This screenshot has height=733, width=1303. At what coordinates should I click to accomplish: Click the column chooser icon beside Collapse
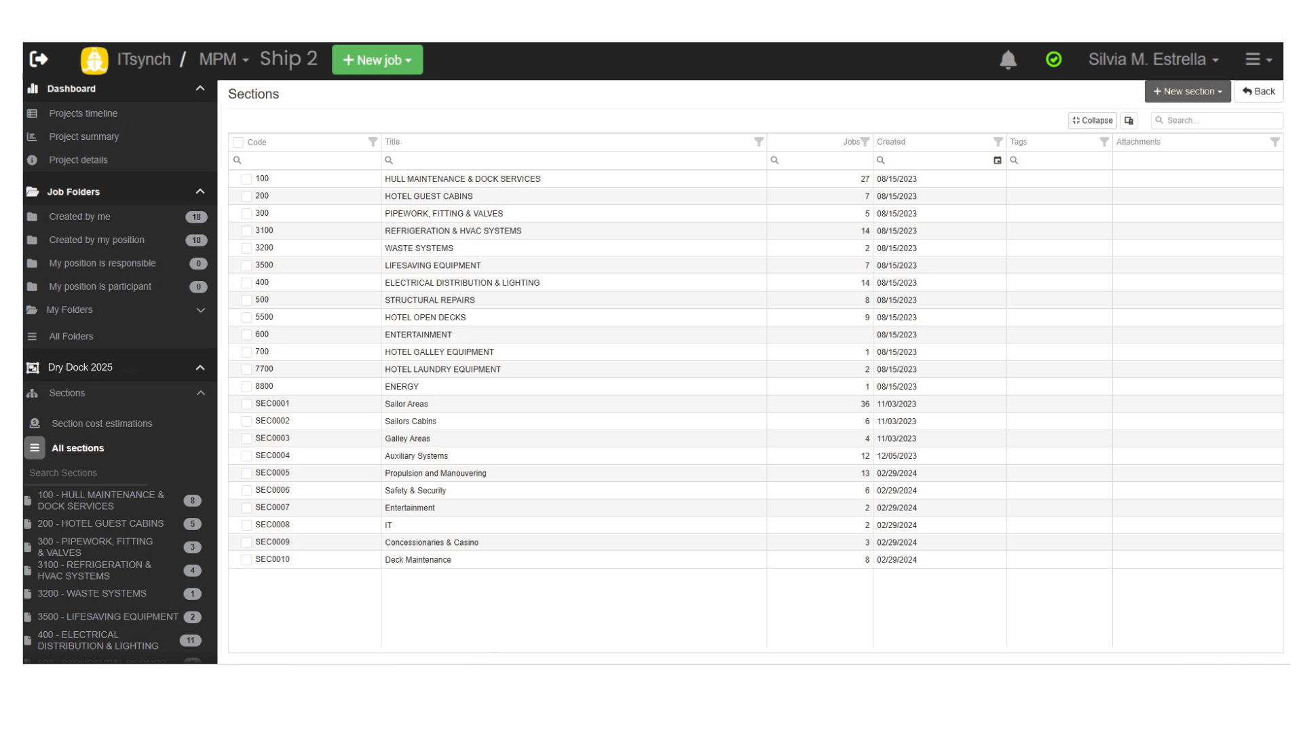pyautogui.click(x=1129, y=121)
